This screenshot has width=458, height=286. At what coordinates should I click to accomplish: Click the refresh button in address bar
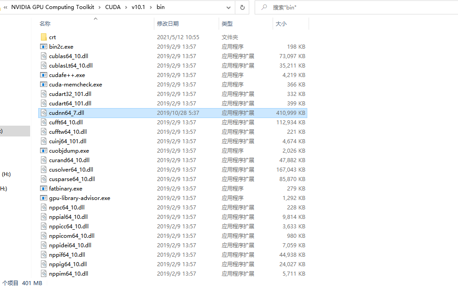pyautogui.click(x=242, y=7)
